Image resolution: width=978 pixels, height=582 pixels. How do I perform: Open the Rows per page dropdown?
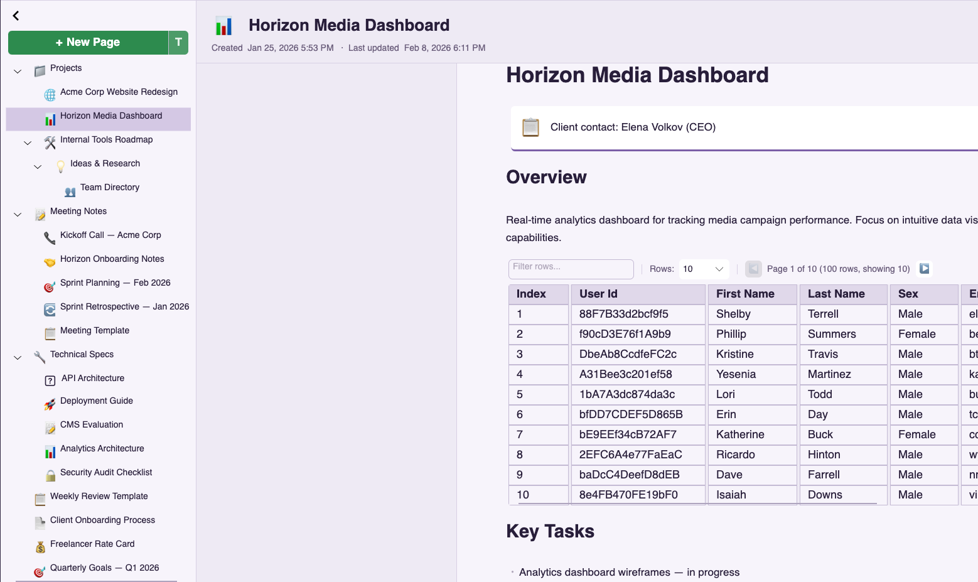[703, 269]
